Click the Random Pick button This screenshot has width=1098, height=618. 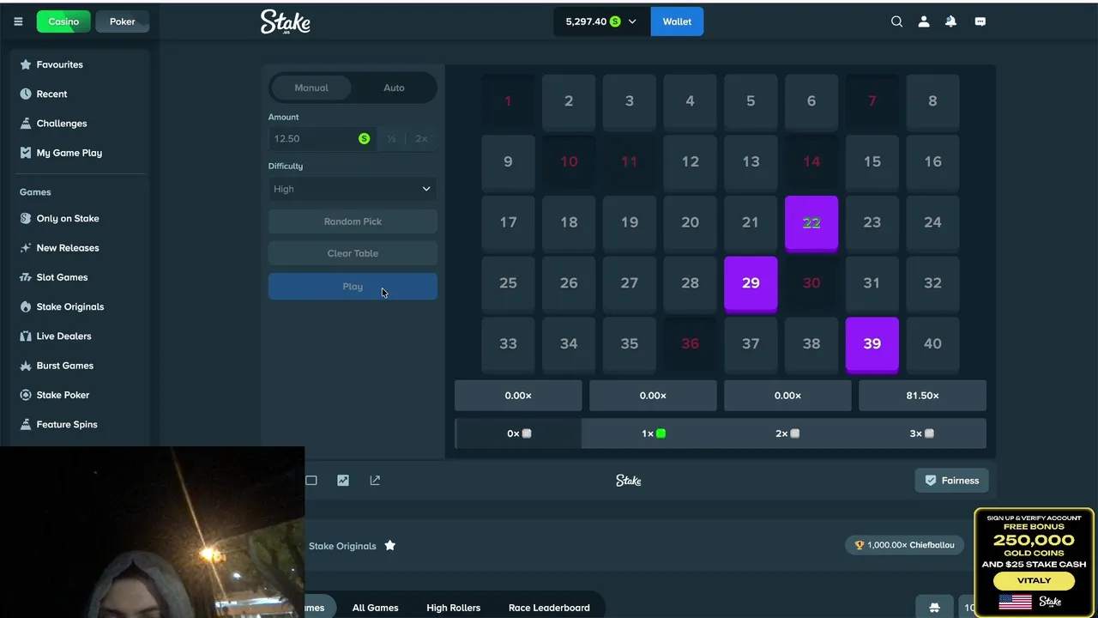[x=353, y=221]
